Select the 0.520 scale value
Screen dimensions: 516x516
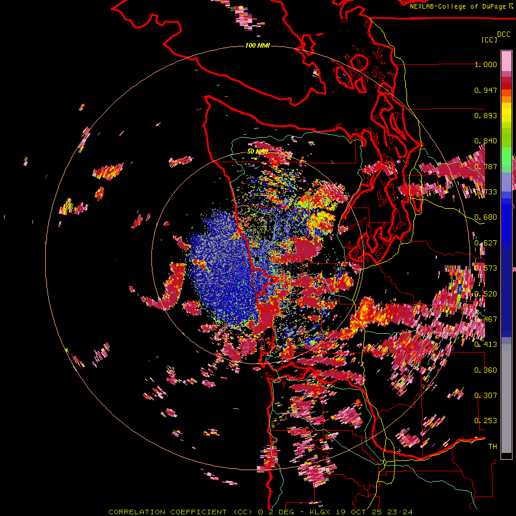point(486,294)
